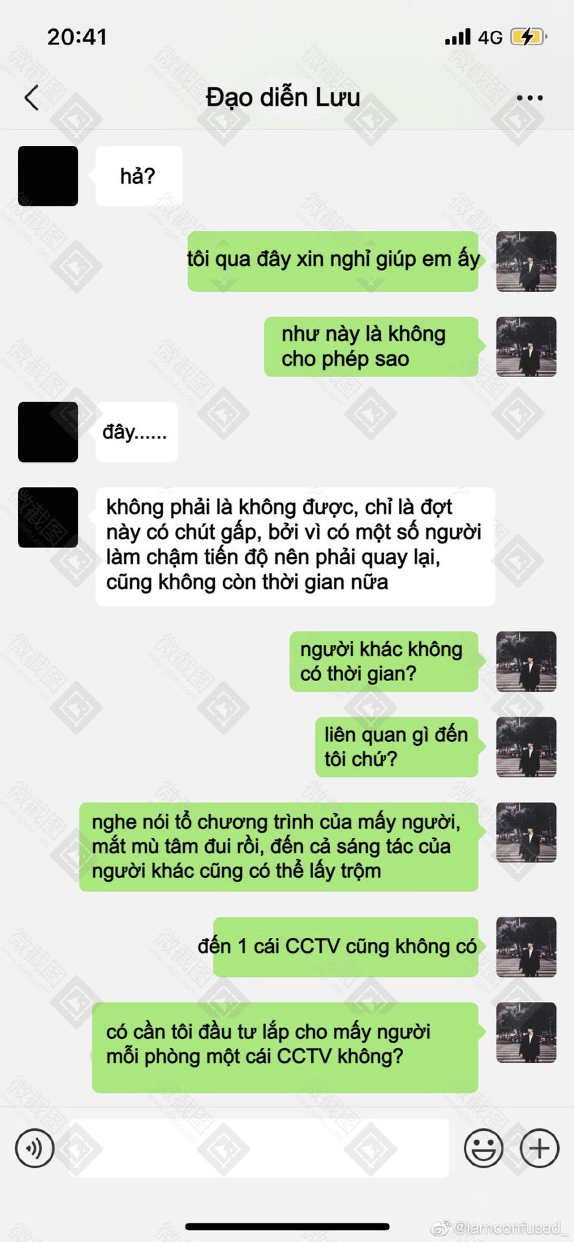
Task: Open the three-dot chat options menu
Action: click(x=529, y=98)
